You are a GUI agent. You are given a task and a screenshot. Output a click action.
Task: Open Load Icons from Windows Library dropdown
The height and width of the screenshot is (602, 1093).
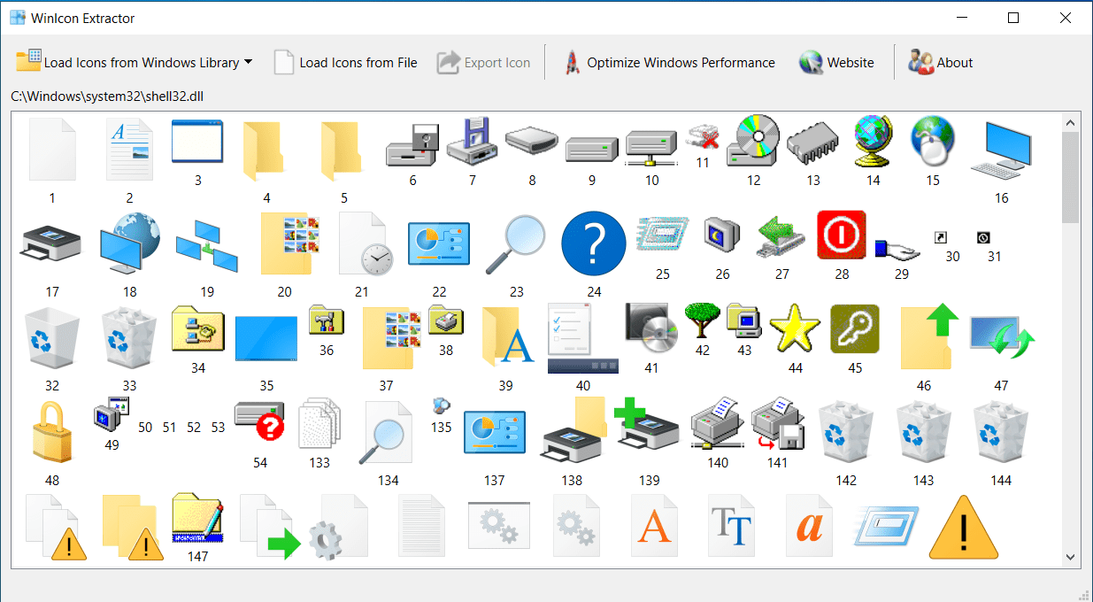135,62
